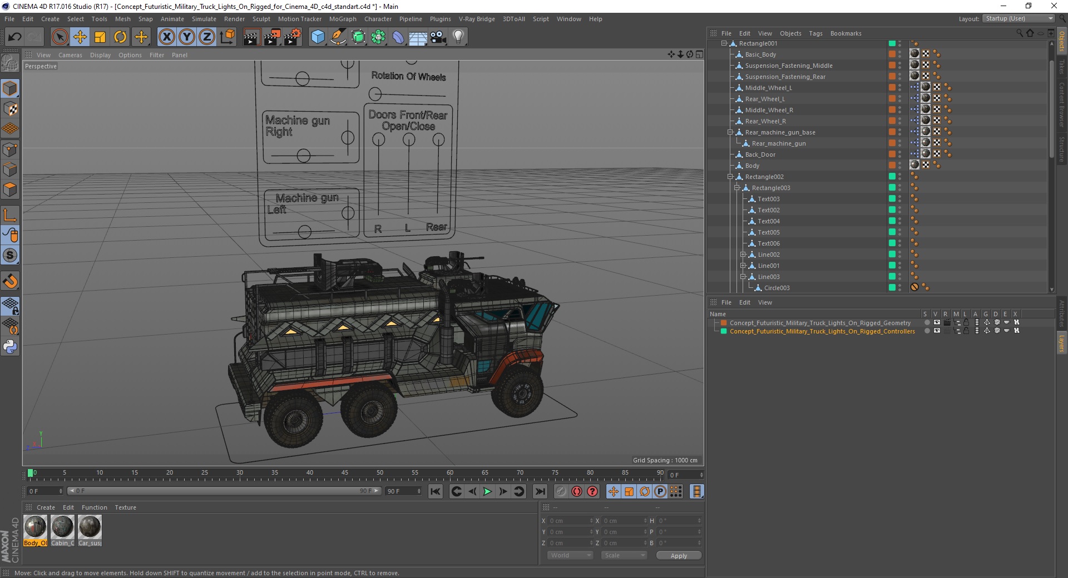Viewport: 1068px width, 578px height.
Task: Collapse Rear_machine_gun_base node
Action: [730, 132]
